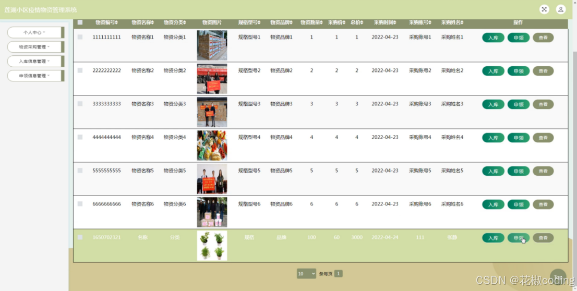Viewport: 577px width, 291px height.
Task: Check the row 1111111111 checkbox
Action: 80,37
